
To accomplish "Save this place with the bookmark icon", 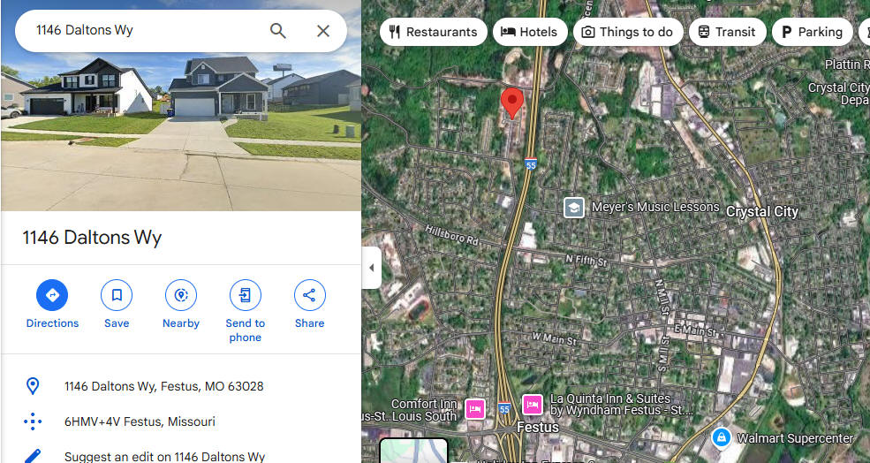I will (x=117, y=295).
